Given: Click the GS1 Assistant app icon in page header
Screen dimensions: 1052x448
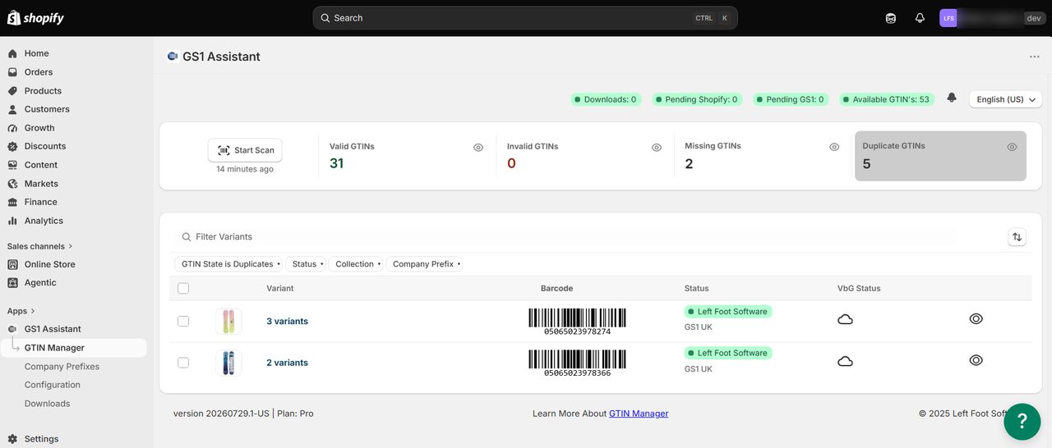Looking at the screenshot, I should [x=173, y=57].
